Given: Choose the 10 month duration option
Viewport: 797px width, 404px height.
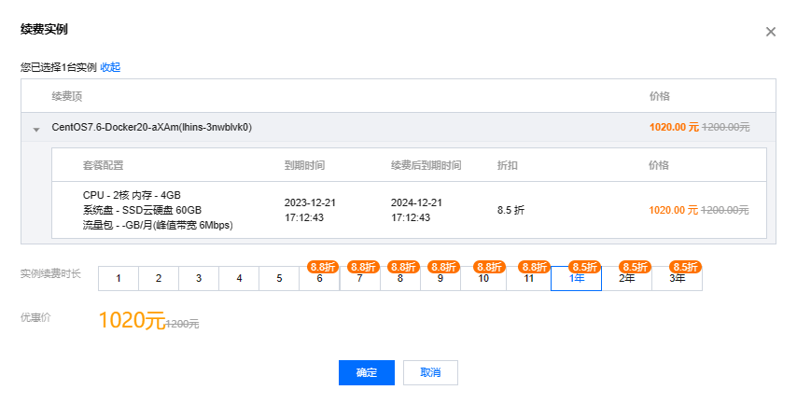Looking at the screenshot, I should (x=482, y=278).
